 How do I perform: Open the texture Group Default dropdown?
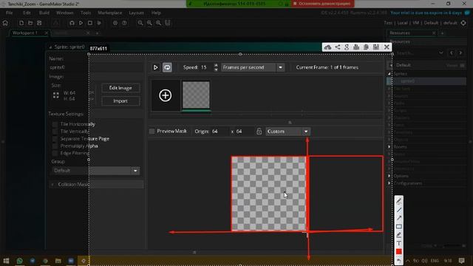(x=95, y=171)
